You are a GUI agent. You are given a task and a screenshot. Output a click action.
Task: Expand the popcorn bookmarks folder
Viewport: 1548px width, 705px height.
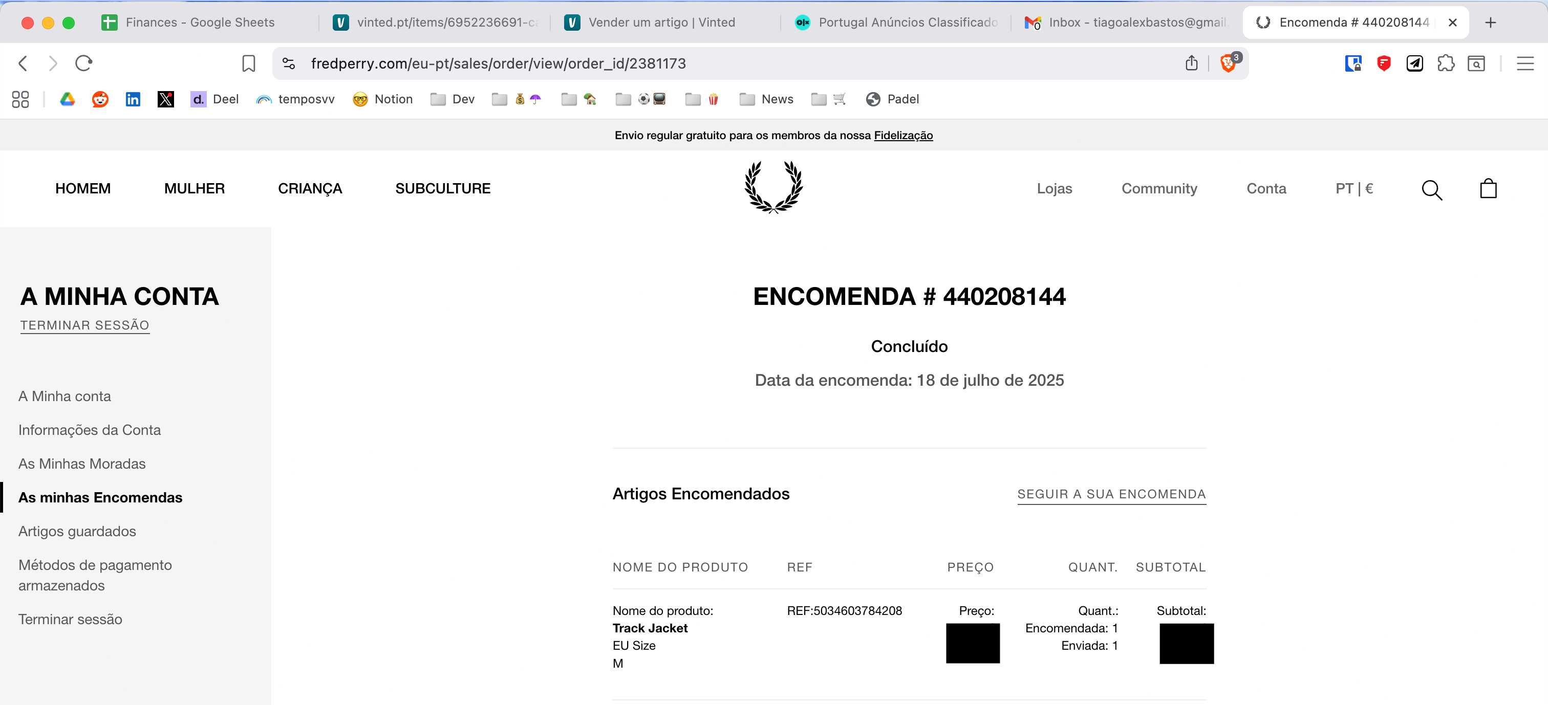coord(702,99)
